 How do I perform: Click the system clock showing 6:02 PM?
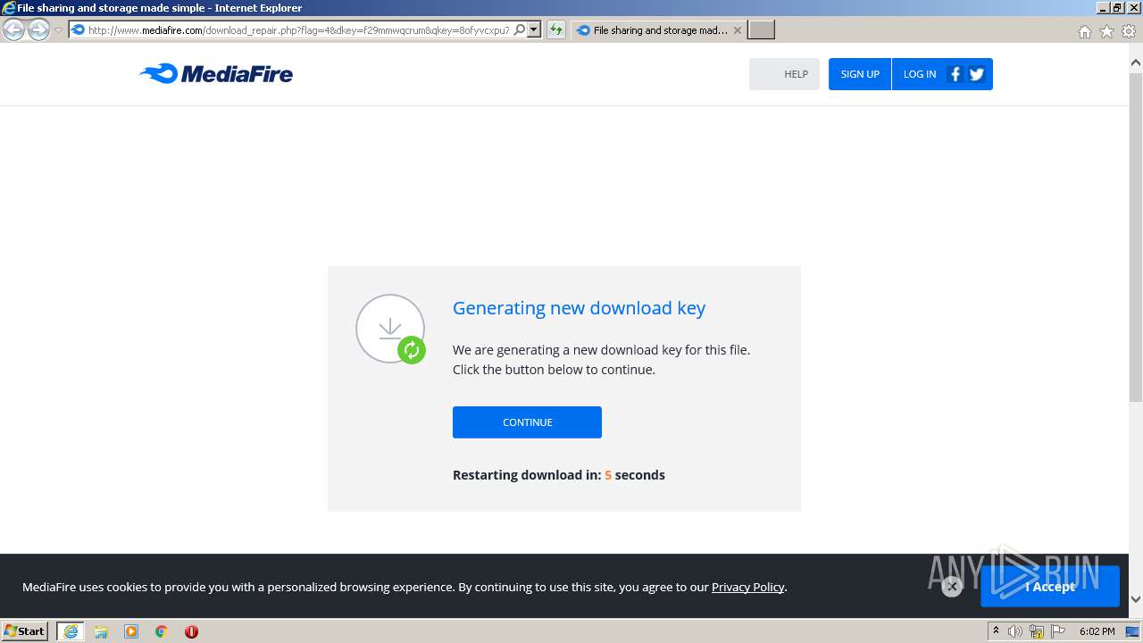(x=1097, y=631)
